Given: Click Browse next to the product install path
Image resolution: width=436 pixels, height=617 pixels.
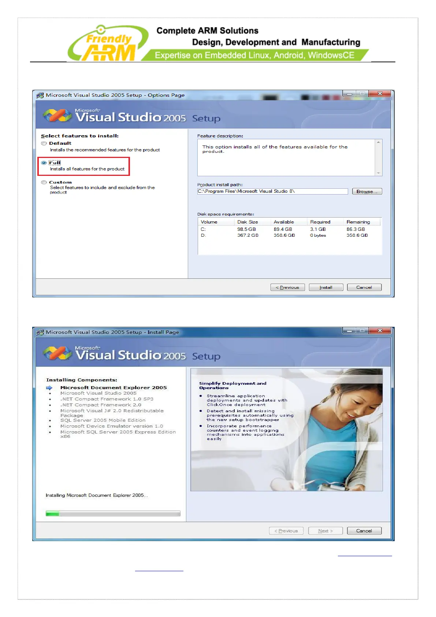Looking at the screenshot, I should [367, 191].
